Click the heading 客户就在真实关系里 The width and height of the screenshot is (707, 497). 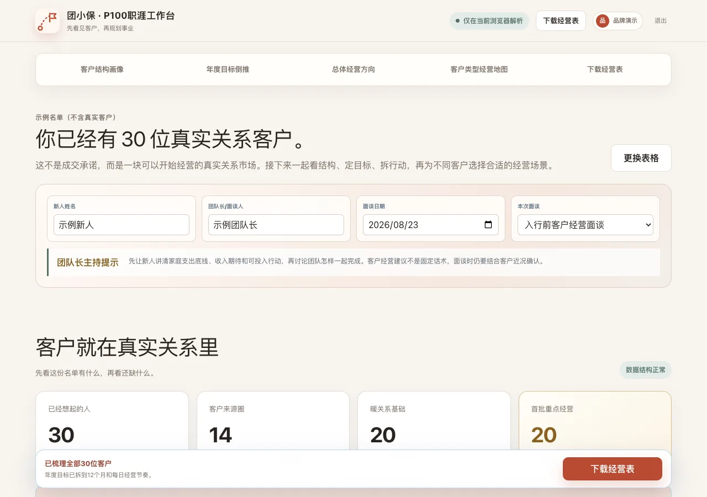tap(127, 347)
